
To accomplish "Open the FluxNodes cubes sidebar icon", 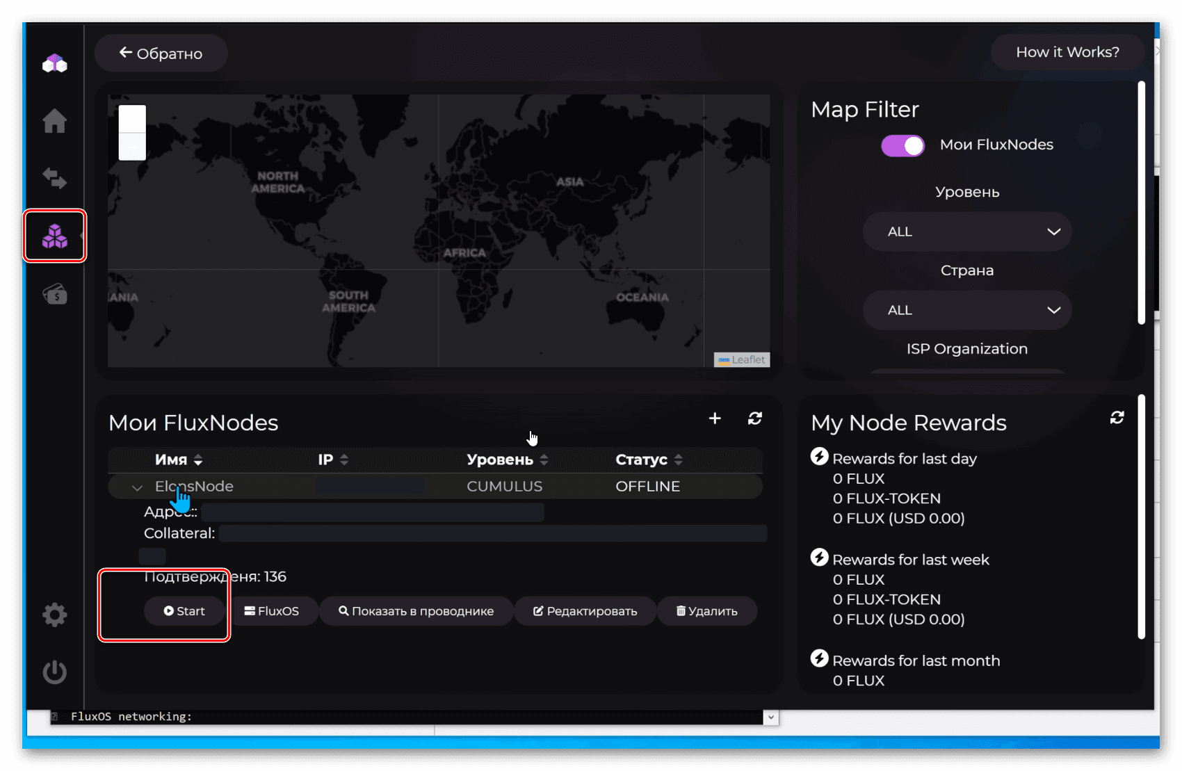I will (x=54, y=236).
